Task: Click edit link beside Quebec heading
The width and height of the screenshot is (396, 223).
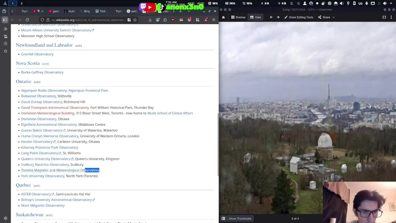Action: tap(37, 186)
